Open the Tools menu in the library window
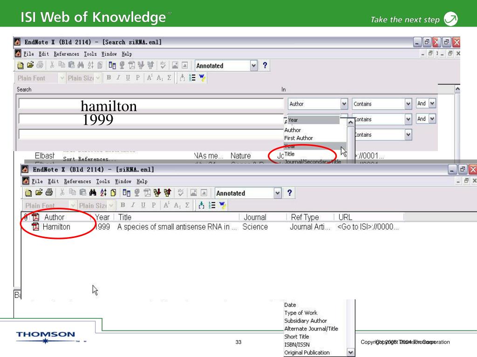Screen dimensions: 477x357 coord(103,182)
